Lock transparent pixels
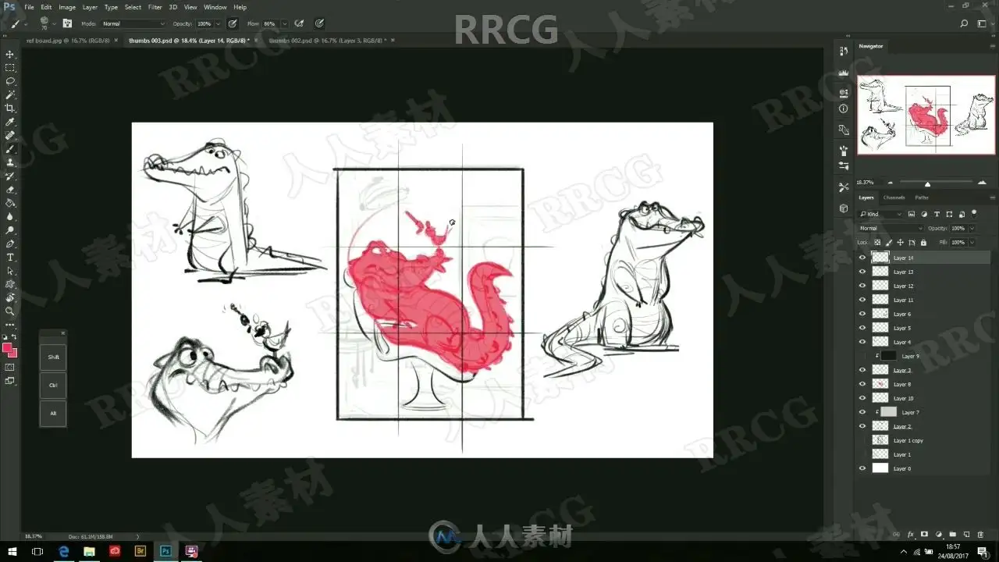999x562 pixels. (877, 243)
